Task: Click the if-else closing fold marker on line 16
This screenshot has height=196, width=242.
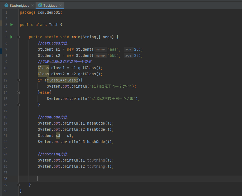Action: tap(18, 105)
